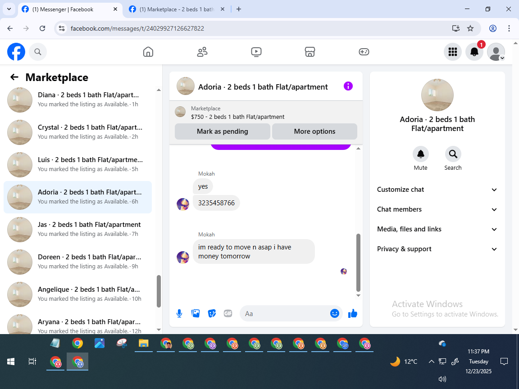Send a thumbs-up like
Screen dimensions: 519x389
[x=352, y=313]
